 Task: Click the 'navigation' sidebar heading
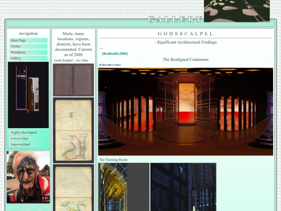28,33
